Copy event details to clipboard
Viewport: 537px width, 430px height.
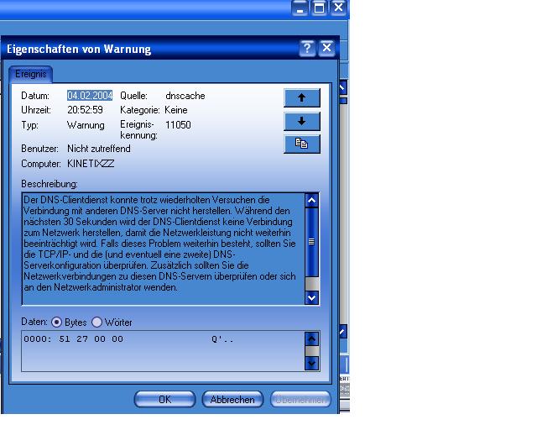pyautogui.click(x=302, y=144)
